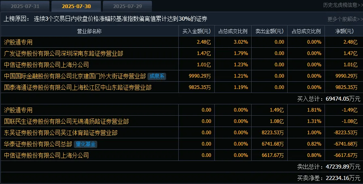Image resolution: width=363 pixels, height=184 pixels.
Task: Sort by 卖出金额(元) column header
Action: [x=269, y=31]
